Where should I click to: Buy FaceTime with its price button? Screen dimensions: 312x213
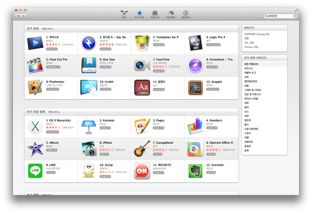(x=157, y=71)
